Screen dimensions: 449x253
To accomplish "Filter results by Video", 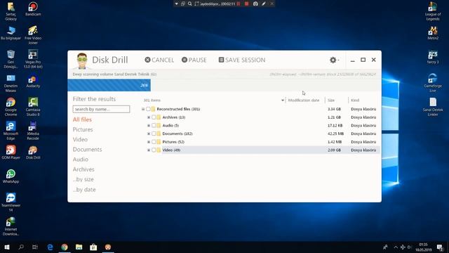I will 80,139.
